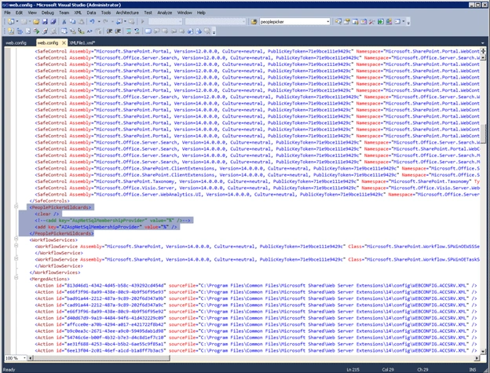Collapse the PeoplePickerWildcards XML node
Viewport: 490px width, 373px height.
click(16, 207)
